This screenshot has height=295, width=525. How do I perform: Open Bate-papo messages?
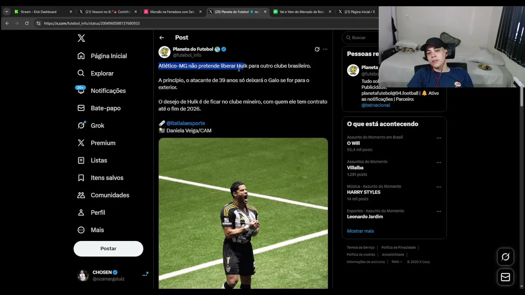coord(99,108)
